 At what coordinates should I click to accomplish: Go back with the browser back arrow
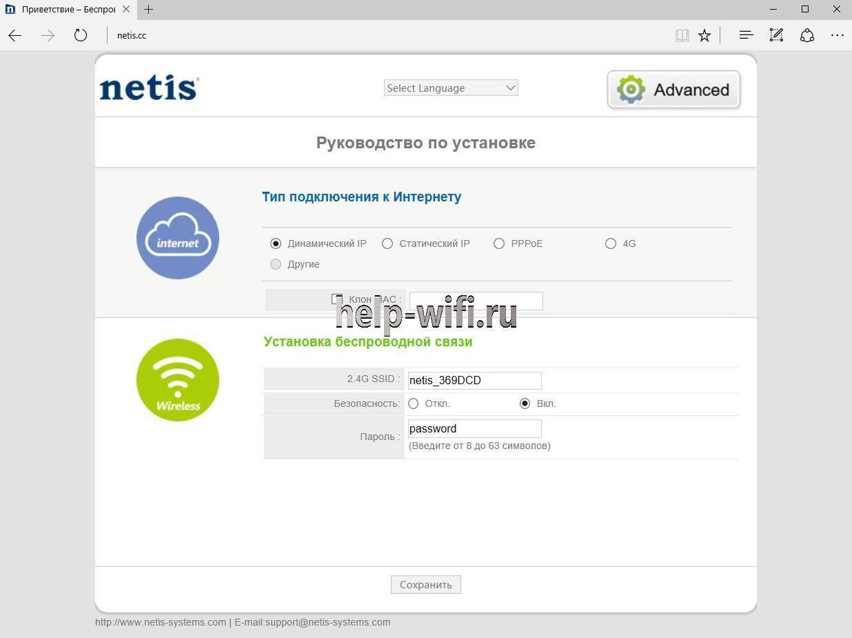pyautogui.click(x=15, y=35)
